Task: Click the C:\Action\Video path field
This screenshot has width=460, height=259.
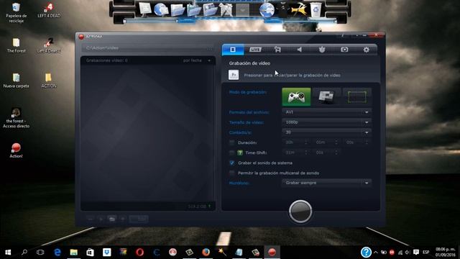Action: [x=144, y=48]
